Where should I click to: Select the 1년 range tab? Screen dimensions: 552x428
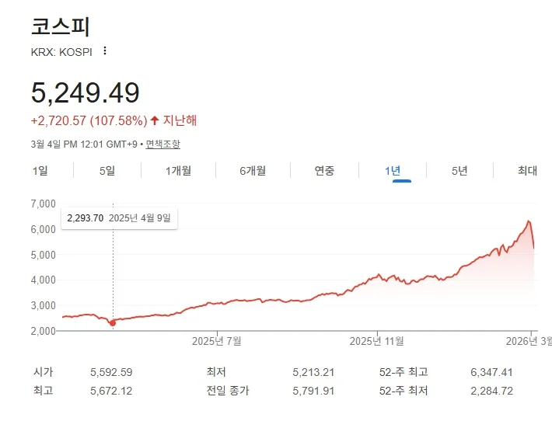(393, 171)
